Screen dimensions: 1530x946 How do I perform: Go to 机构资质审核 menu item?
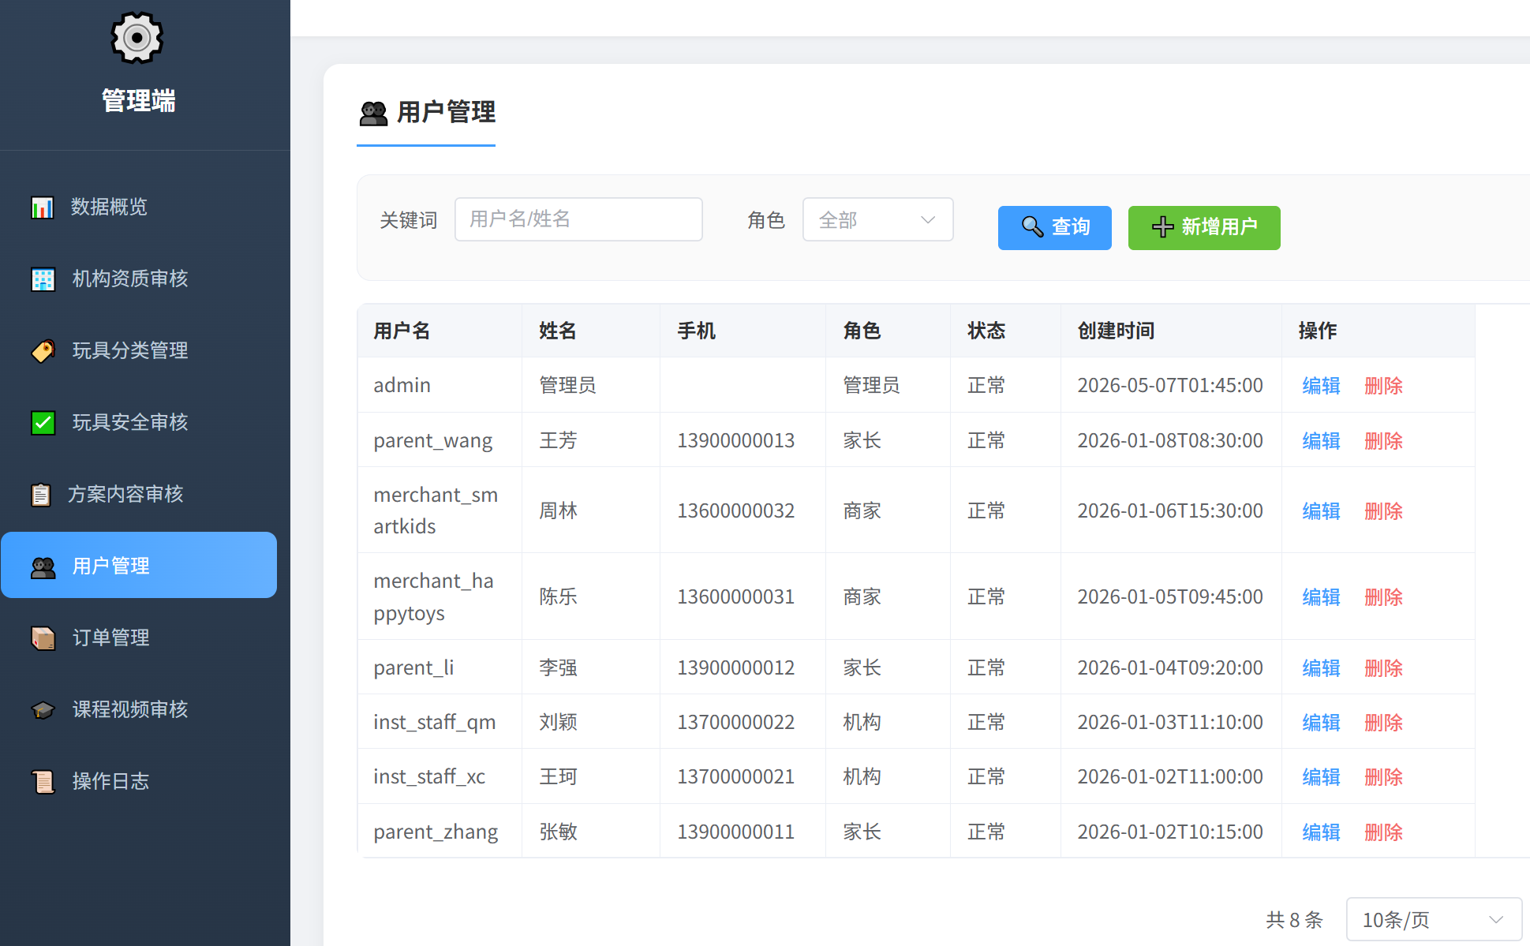click(x=139, y=279)
